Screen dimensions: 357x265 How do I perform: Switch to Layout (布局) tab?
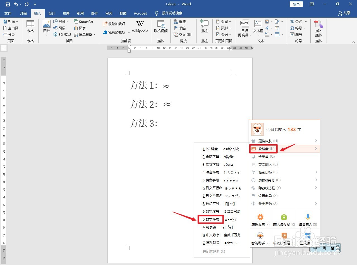pyautogui.click(x=66, y=13)
